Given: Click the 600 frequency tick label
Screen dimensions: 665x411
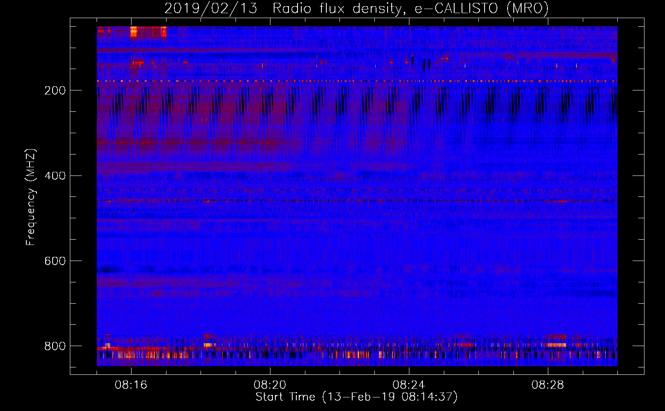Looking at the screenshot, I should click(x=55, y=261).
